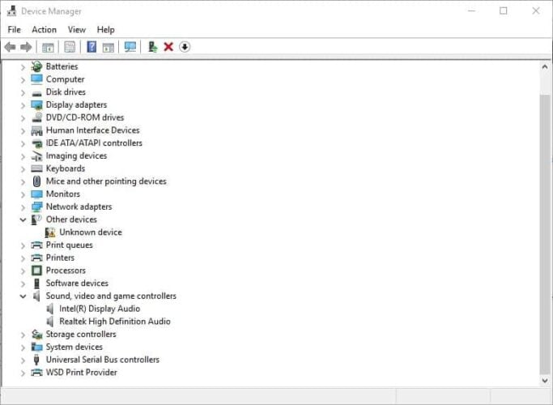Click the Printers category icon
This screenshot has height=405, width=553.
(36, 258)
